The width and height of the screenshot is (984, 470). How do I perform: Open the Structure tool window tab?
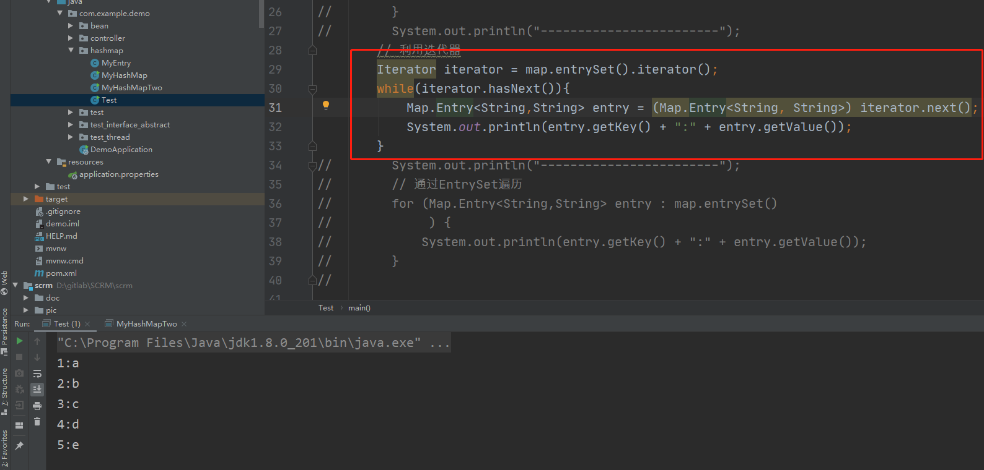point(4,391)
